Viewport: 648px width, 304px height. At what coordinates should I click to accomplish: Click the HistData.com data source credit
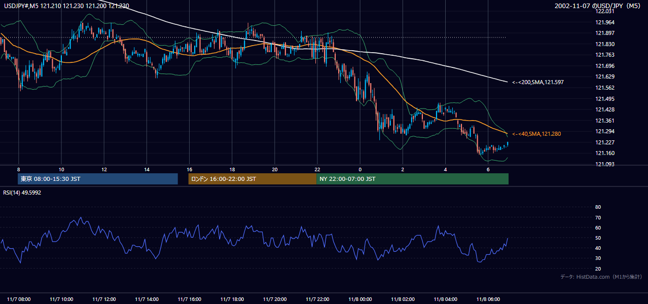point(601,277)
